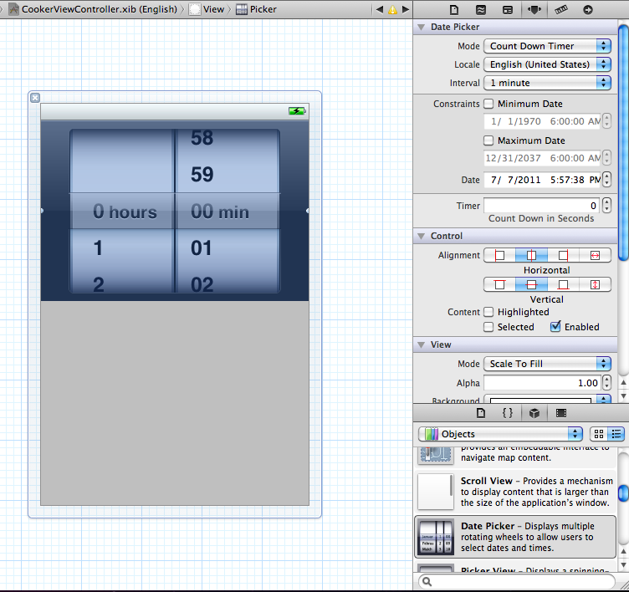Click the Timer stepper arrows
The width and height of the screenshot is (629, 592).
click(607, 206)
